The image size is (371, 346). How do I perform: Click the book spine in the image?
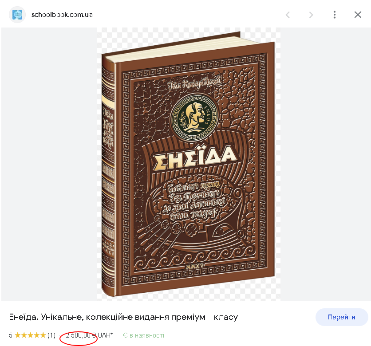[x=108, y=175]
